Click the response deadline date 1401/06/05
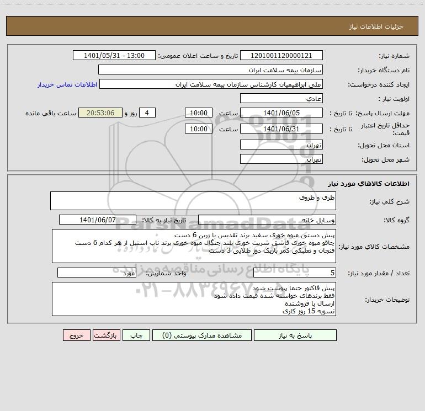The image size is (425, 411). [281, 113]
